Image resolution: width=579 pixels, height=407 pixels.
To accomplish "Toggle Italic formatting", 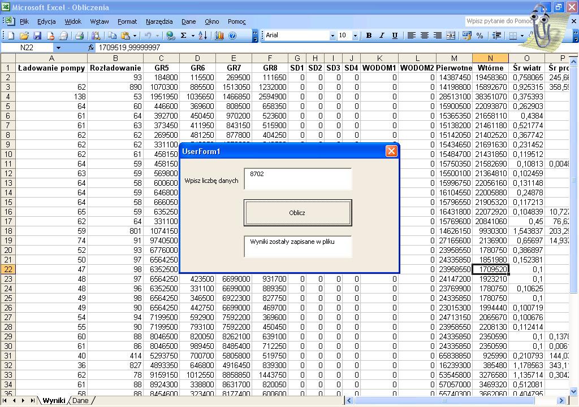I will [382, 36].
